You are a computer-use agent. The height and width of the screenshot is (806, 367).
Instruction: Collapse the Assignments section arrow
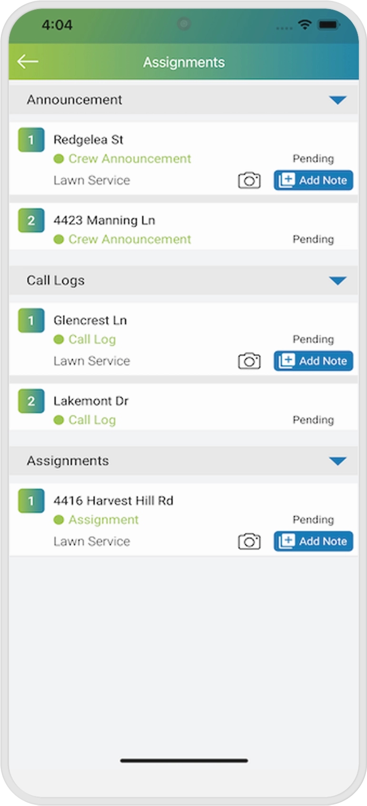(x=337, y=461)
